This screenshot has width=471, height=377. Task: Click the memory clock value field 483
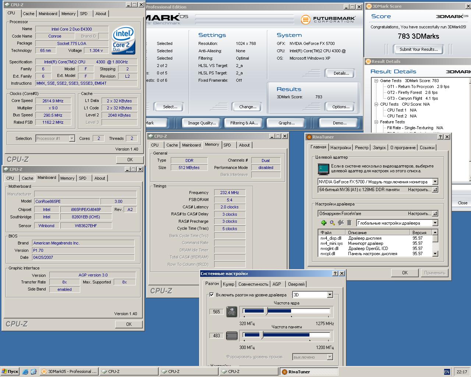pos(216,335)
